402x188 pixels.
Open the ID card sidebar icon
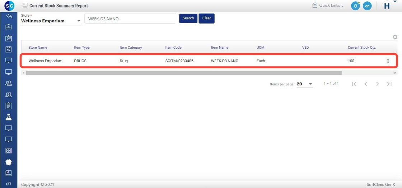pyautogui.click(x=9, y=38)
